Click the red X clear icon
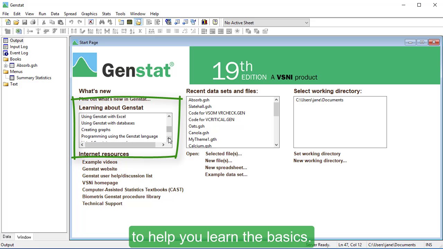This screenshot has height=249, width=443. coord(91,22)
